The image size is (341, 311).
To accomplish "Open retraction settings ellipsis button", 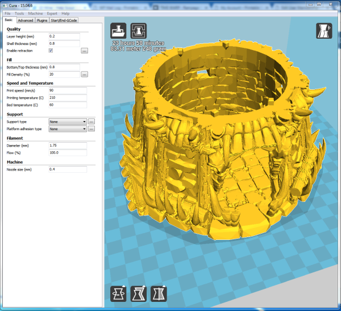I will 84,51.
